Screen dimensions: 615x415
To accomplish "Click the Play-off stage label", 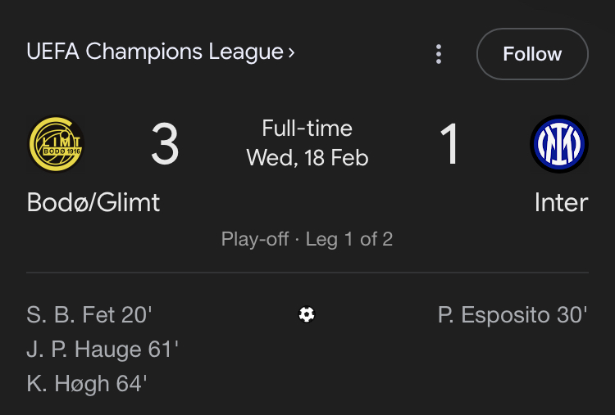I will coord(255,240).
